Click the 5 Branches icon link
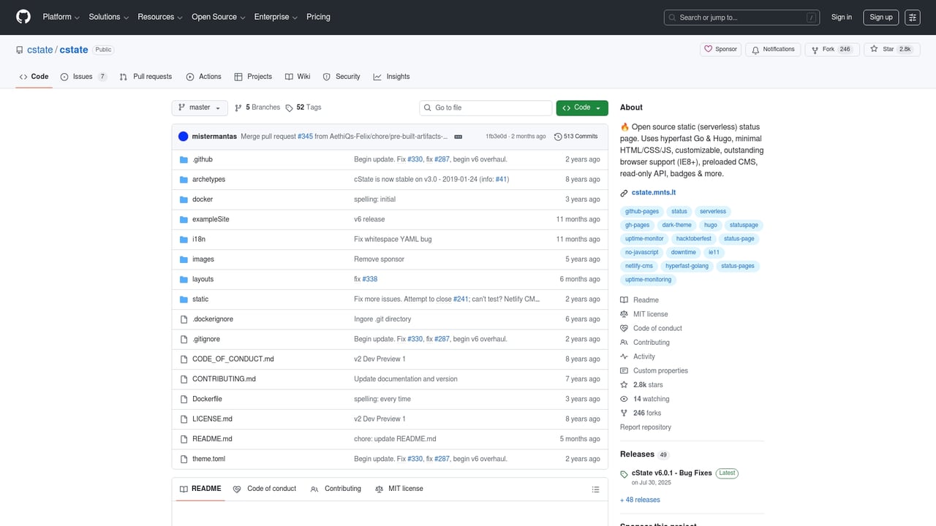936x526 pixels. pos(238,107)
